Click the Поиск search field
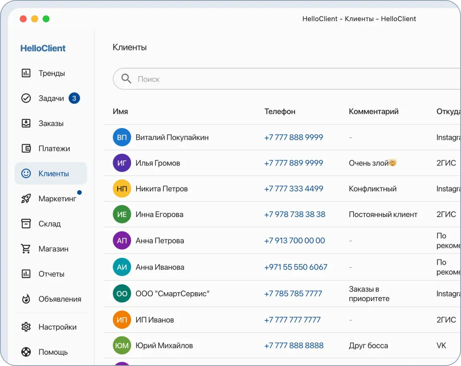Image resolution: width=461 pixels, height=366 pixels. click(x=281, y=79)
